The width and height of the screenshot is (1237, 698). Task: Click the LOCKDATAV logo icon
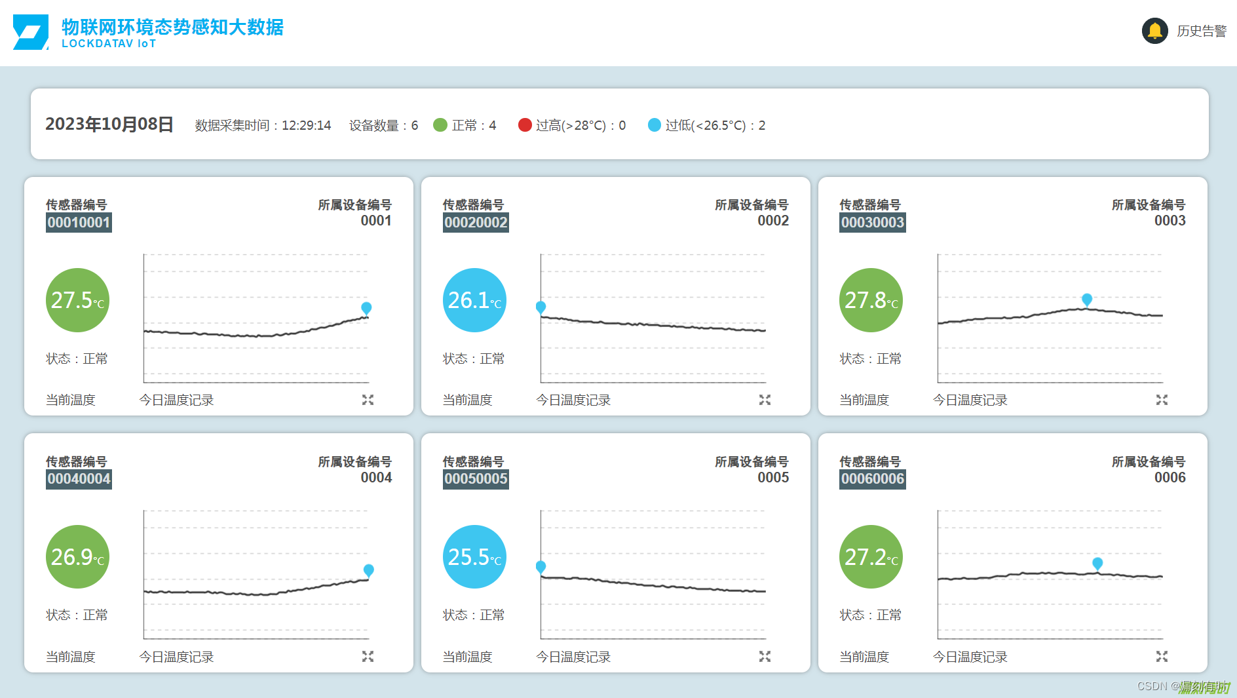pos(31,32)
